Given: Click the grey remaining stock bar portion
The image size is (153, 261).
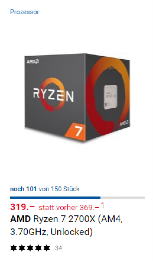Looking at the screenshot, I should (x=122, y=198).
